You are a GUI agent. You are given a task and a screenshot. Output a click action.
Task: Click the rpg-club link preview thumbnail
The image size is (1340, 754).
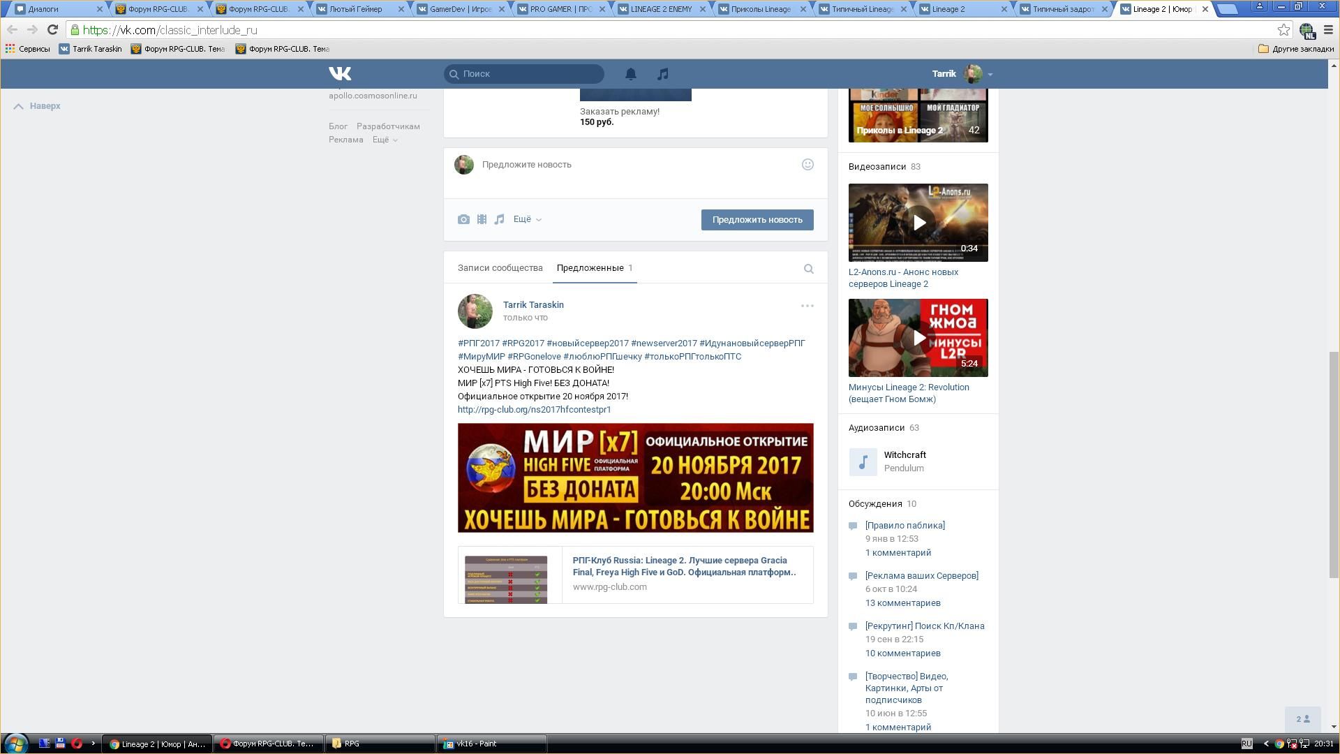pyautogui.click(x=506, y=579)
